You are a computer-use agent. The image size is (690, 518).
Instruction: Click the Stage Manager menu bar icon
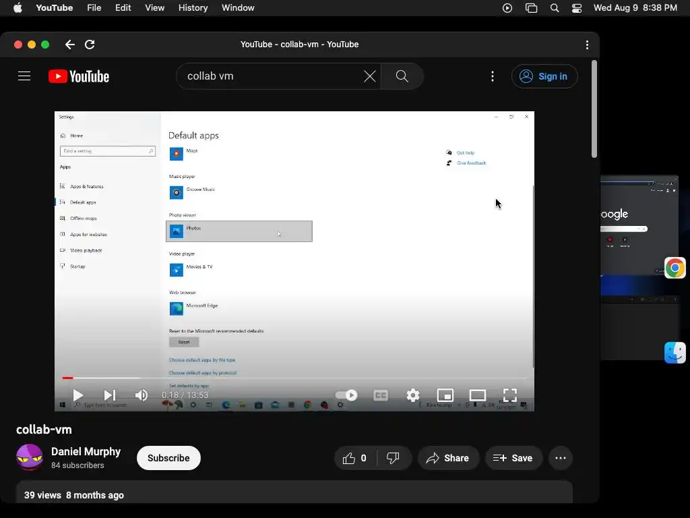(x=531, y=8)
